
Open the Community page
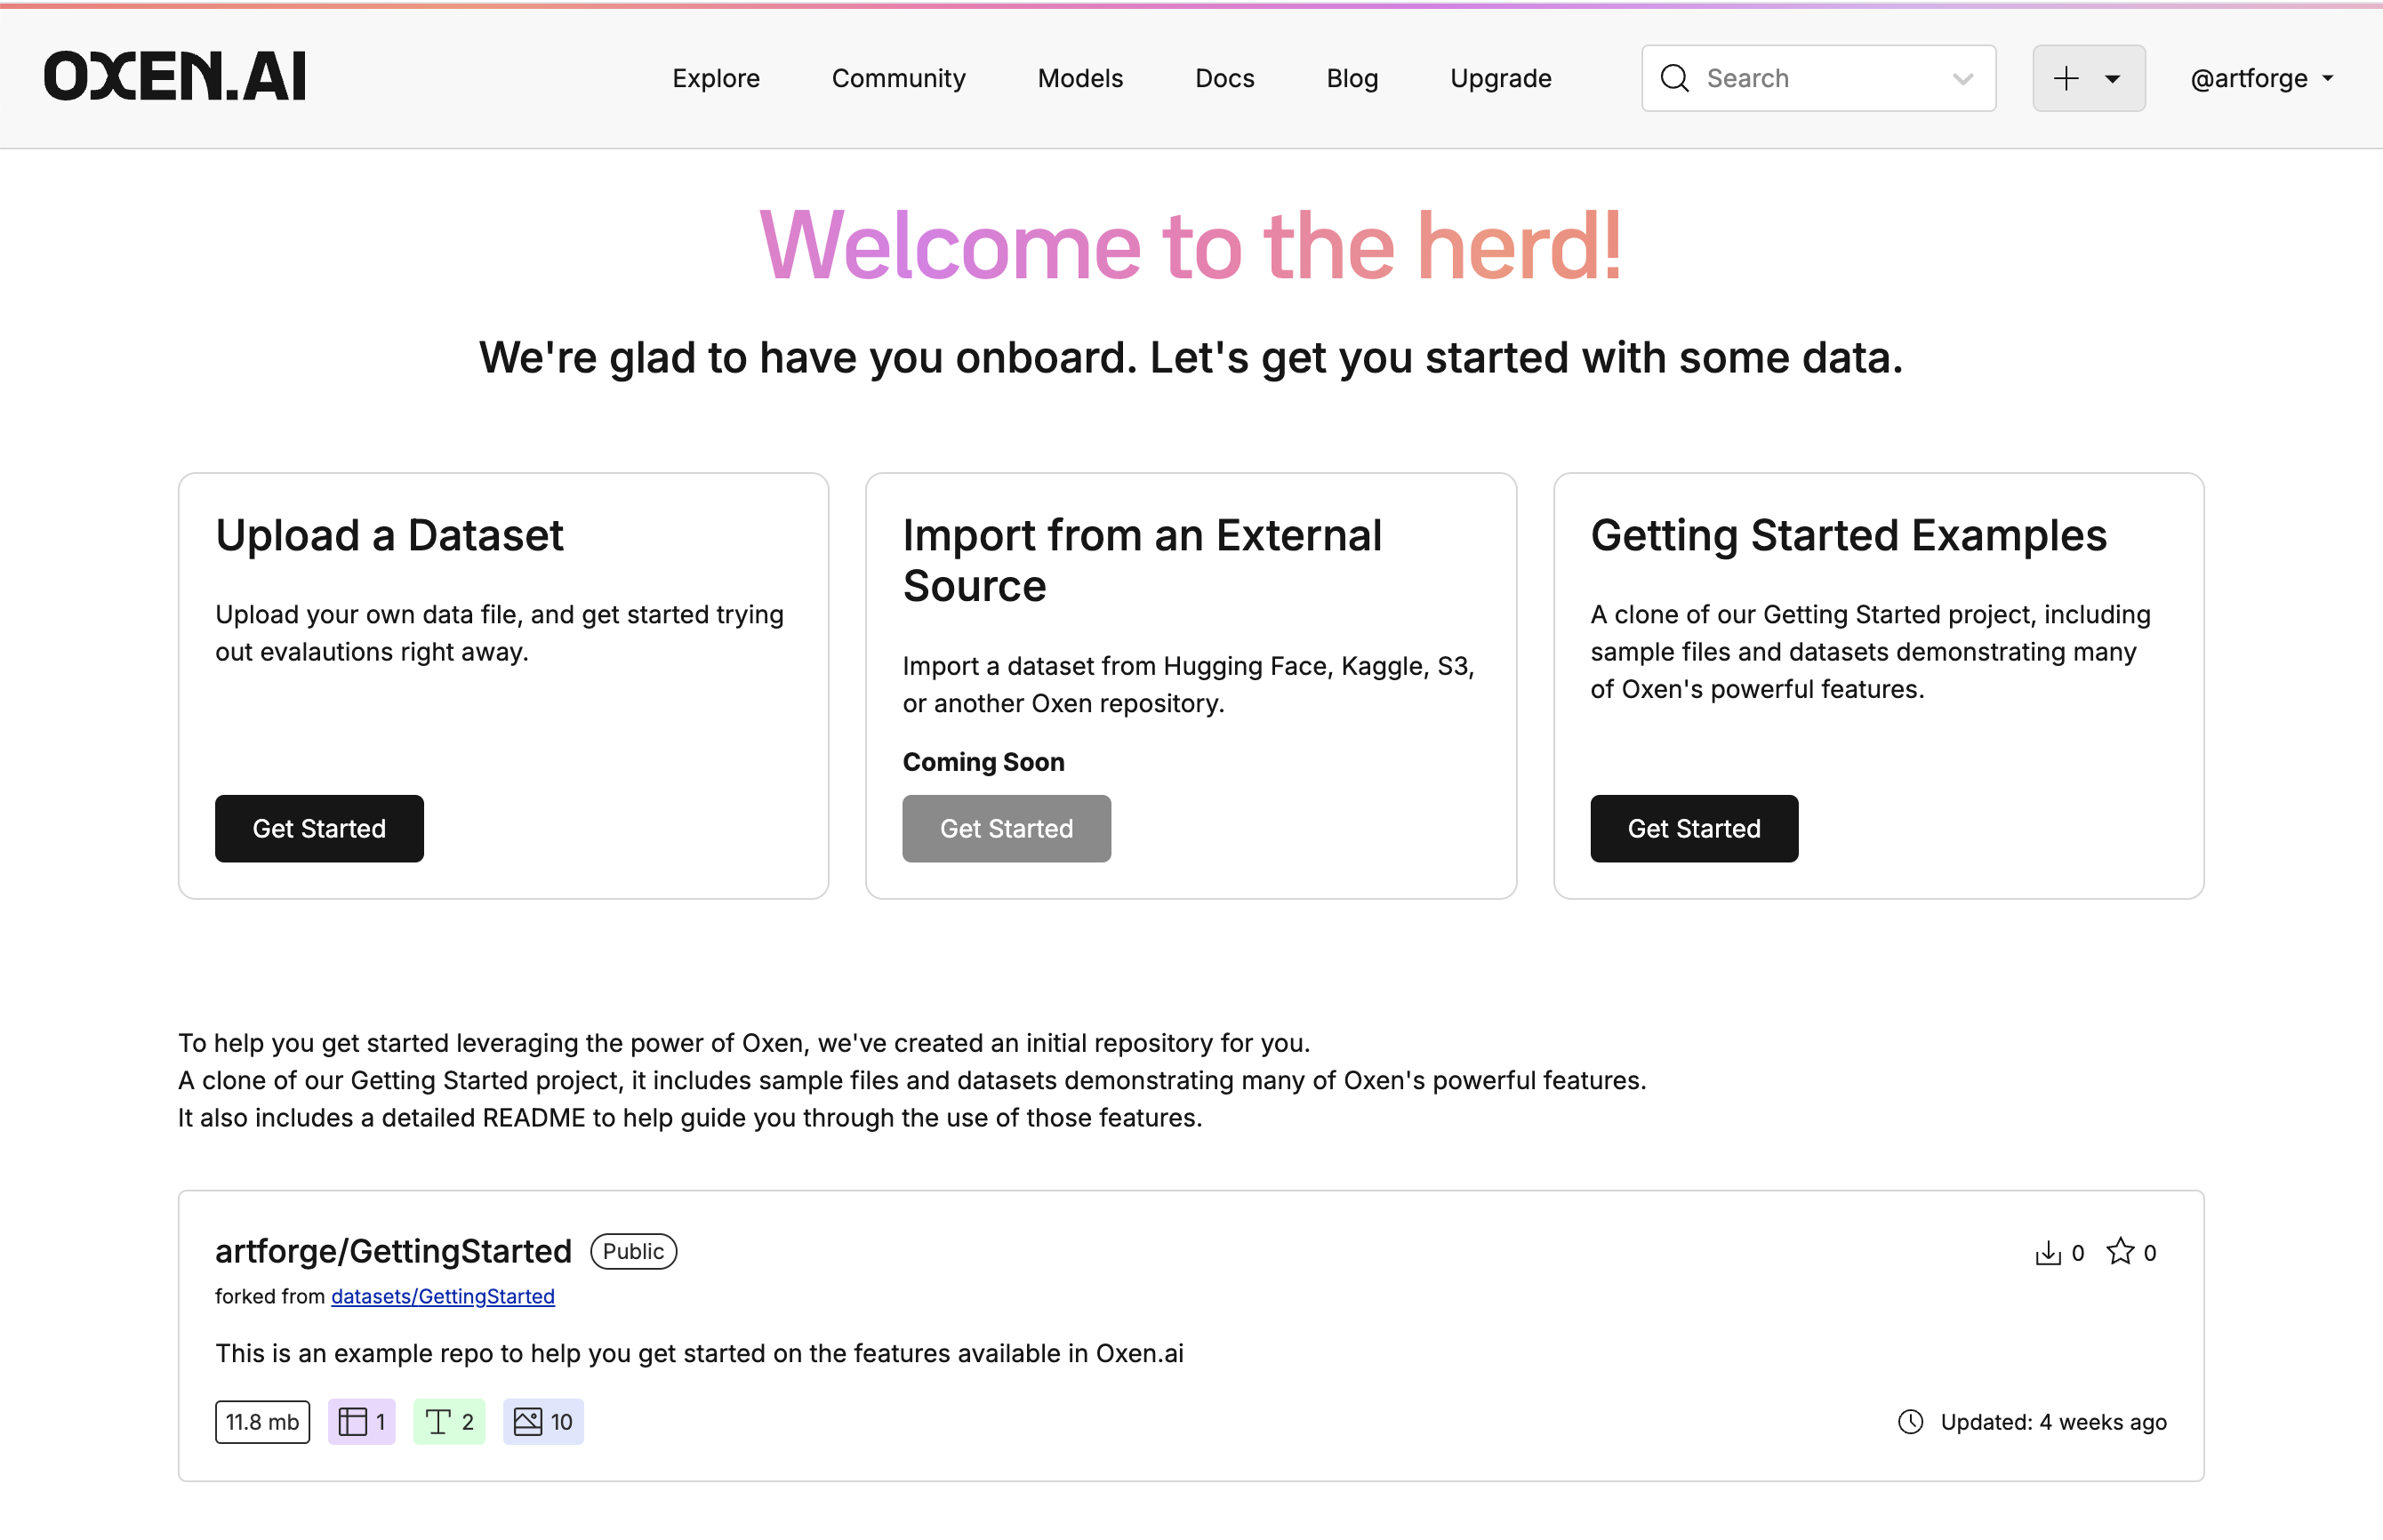tap(898, 78)
